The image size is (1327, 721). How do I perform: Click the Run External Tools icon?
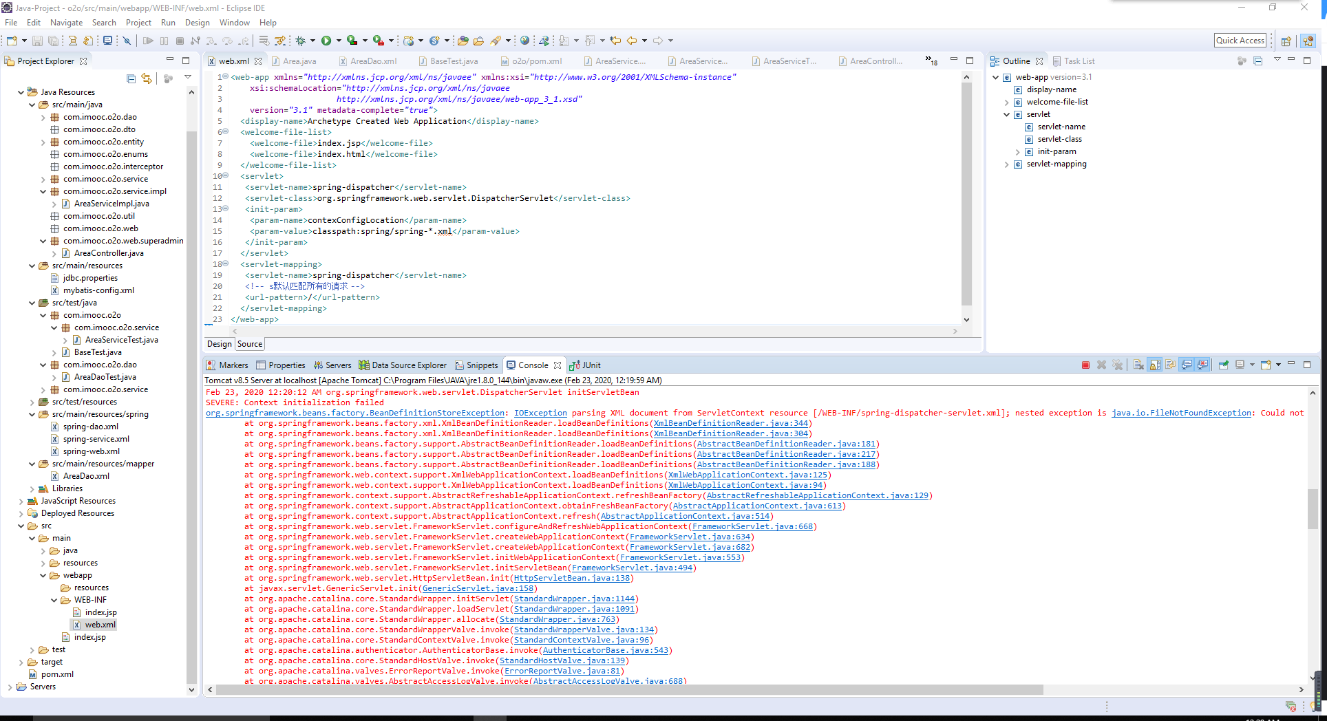378,41
